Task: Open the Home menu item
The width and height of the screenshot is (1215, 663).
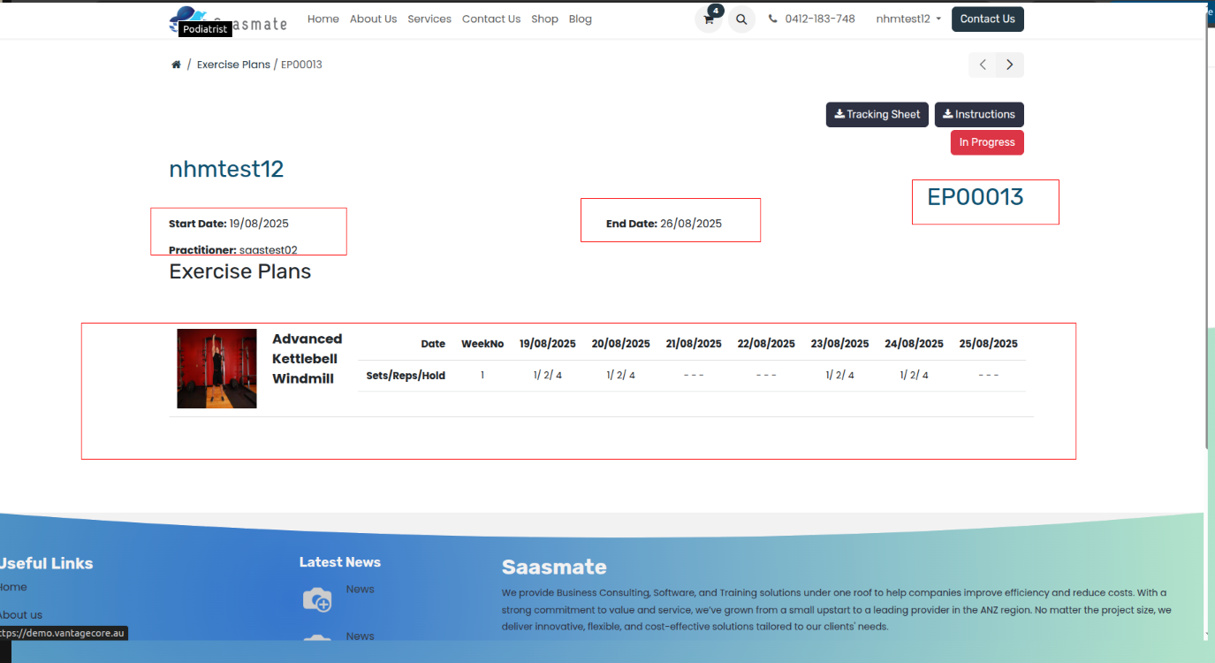Action: click(x=323, y=19)
